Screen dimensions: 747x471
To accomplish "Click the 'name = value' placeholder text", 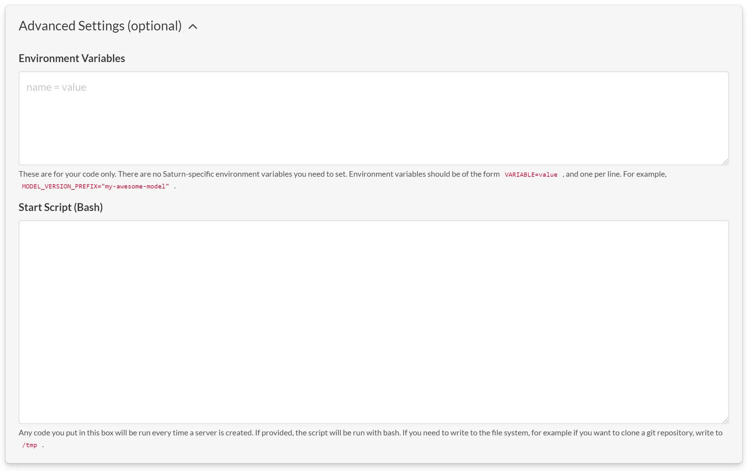I will [x=56, y=88].
